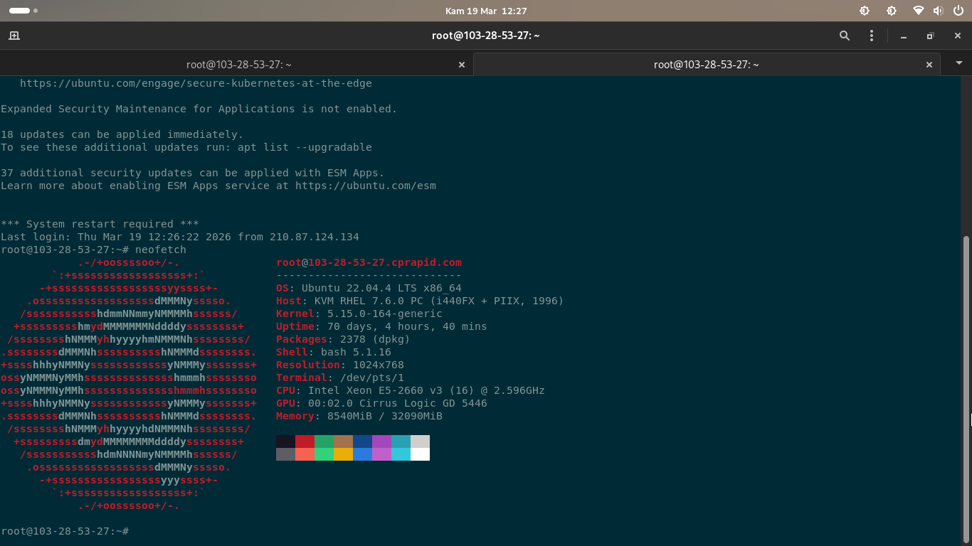Click the 'Expanded Security Maintenance for Applications' line
Image resolution: width=972 pixels, height=546 pixels.
click(199, 109)
